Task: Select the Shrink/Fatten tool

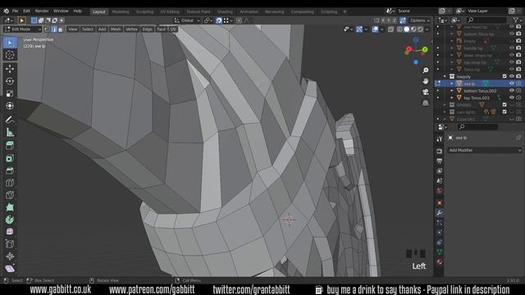Action: coord(10,256)
